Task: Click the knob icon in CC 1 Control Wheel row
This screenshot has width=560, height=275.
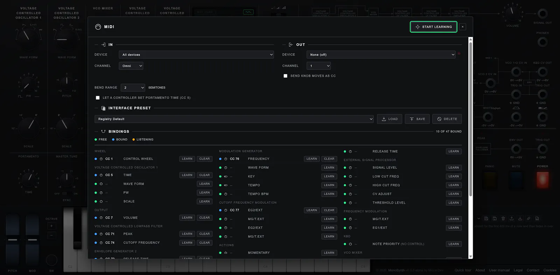Action: 101,159
